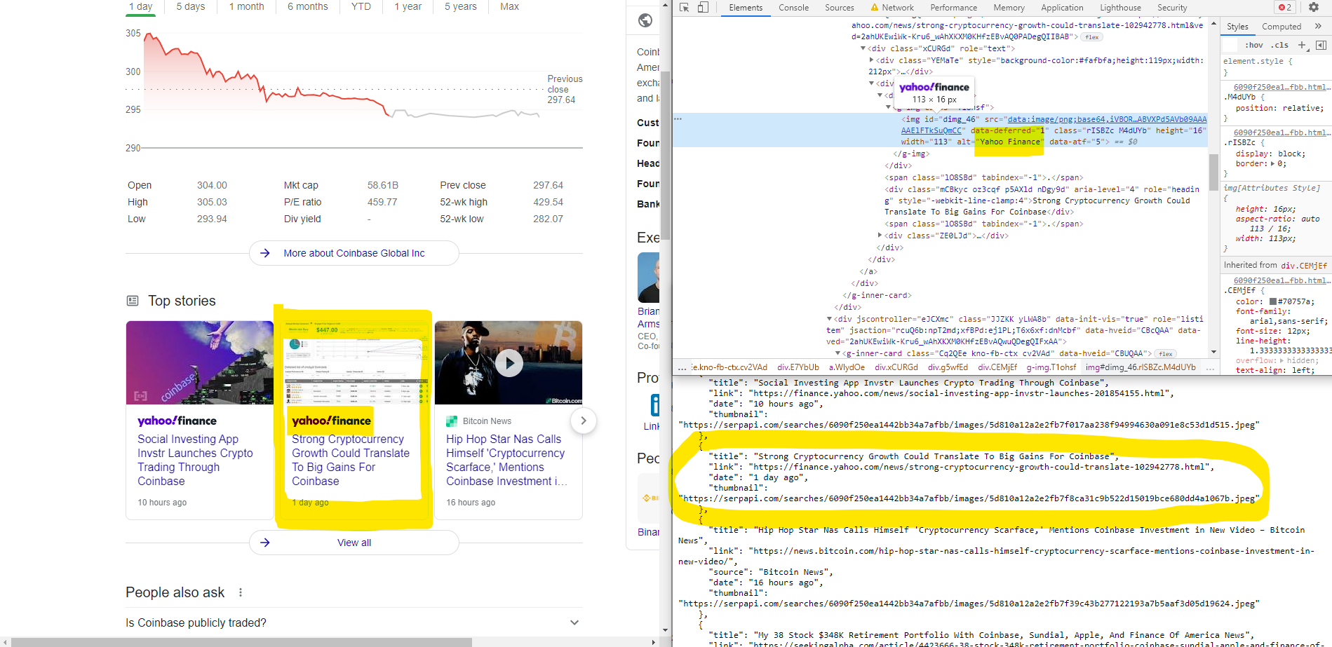Image resolution: width=1332 pixels, height=647 pixels.
Task: Open the Coinbase story thumbnail image
Action: pyautogui.click(x=199, y=362)
